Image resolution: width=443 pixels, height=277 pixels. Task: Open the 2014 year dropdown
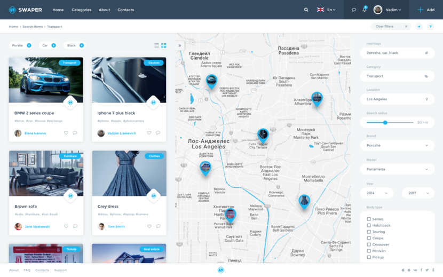(377, 193)
